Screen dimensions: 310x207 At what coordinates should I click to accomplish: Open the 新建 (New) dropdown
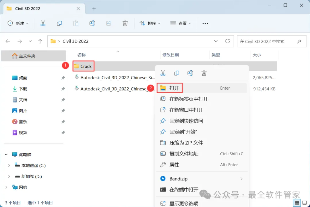18,23
